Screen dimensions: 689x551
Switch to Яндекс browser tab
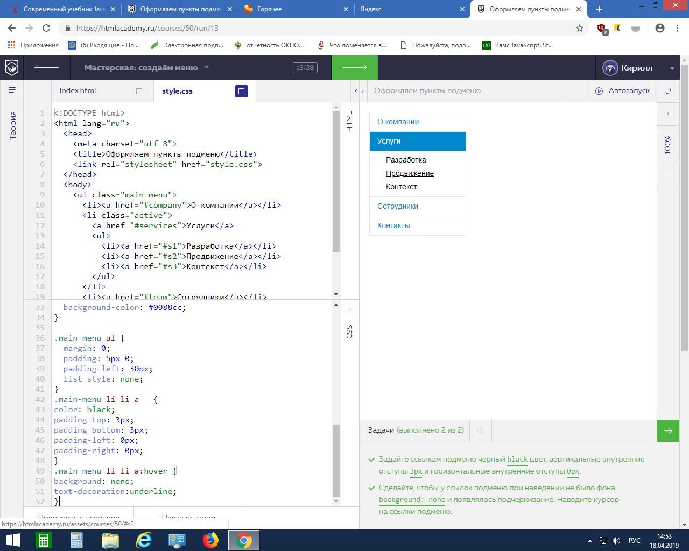412,9
